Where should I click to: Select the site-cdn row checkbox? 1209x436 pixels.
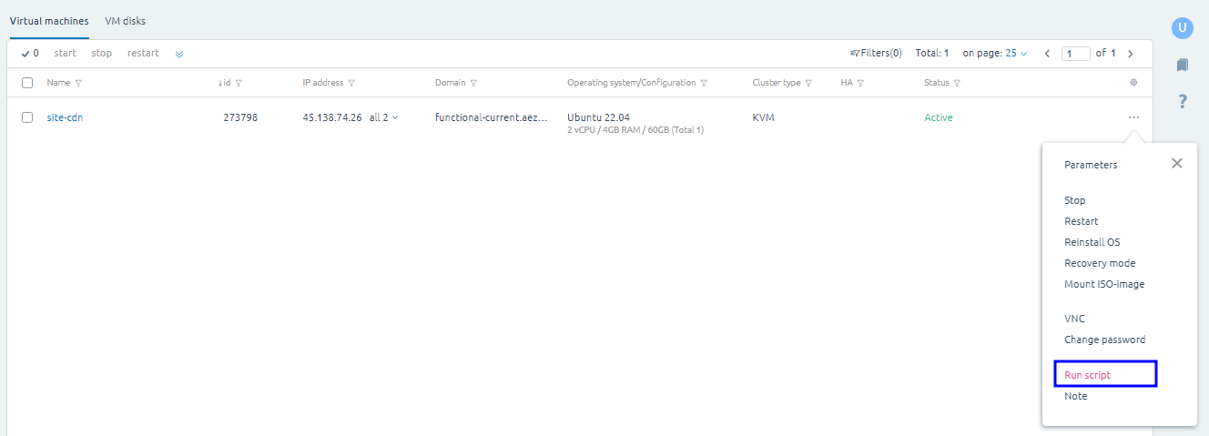coord(27,117)
